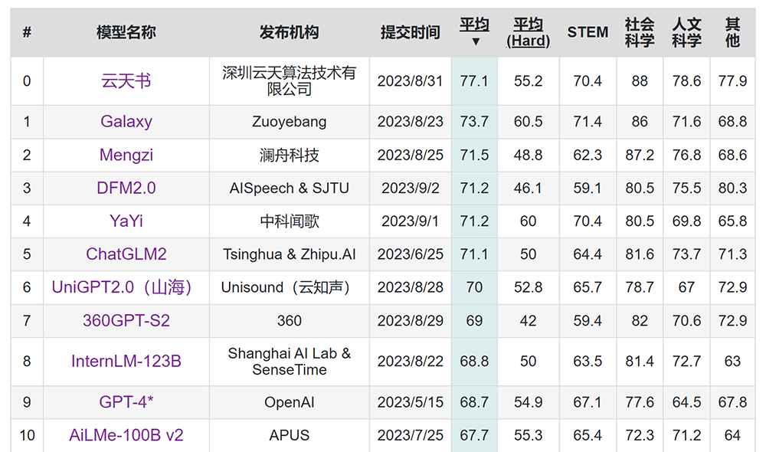Open the DFM2.0 model link
This screenshot has width=766, height=452.
(x=126, y=188)
